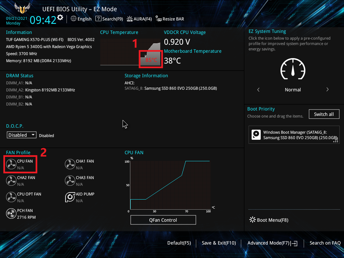Open the English language globe icon
Screen dimensions: 344x258
click(73, 19)
